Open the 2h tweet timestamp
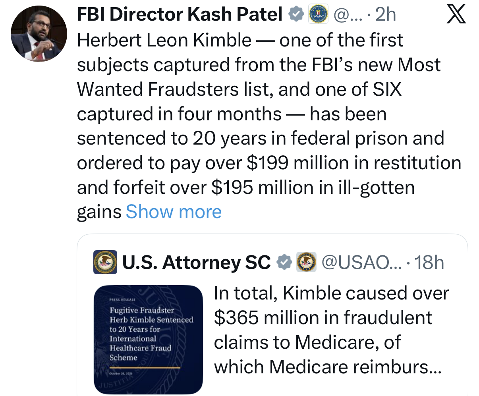Image resolution: width=479 pixels, height=396 pixels. [386, 15]
